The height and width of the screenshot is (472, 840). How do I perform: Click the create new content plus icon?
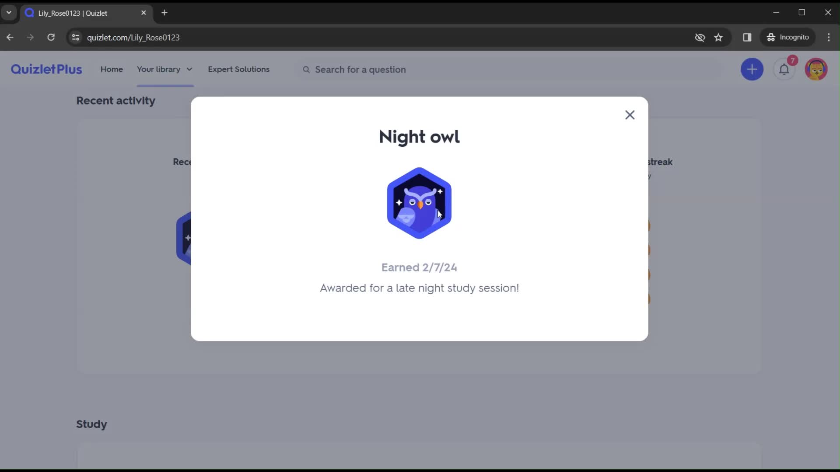pos(752,69)
